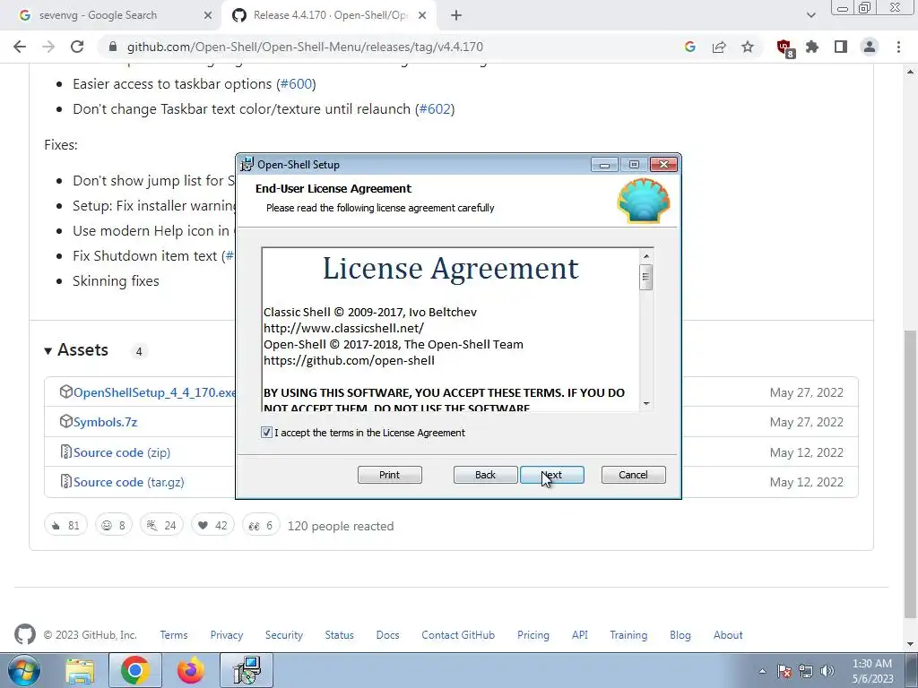Click Print in the license dialog
918x688 pixels.
click(389, 475)
